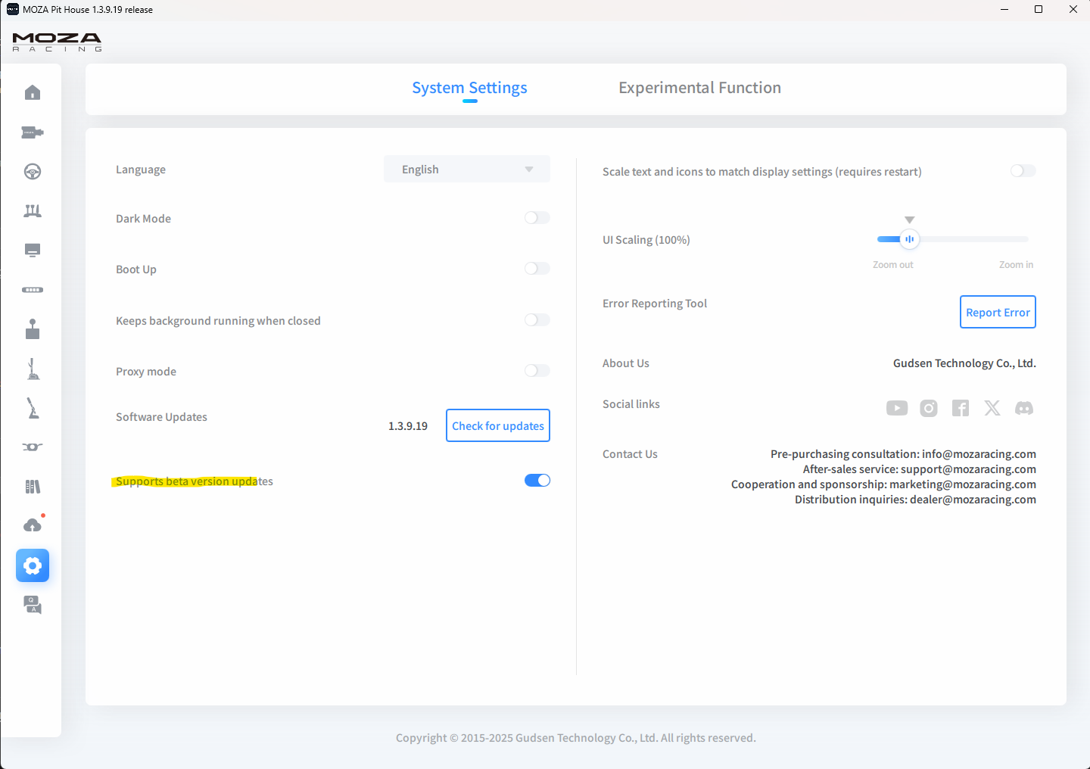The width and height of the screenshot is (1090, 769).
Task: Toggle Scale text and icons to match display
Action: coord(1023,171)
